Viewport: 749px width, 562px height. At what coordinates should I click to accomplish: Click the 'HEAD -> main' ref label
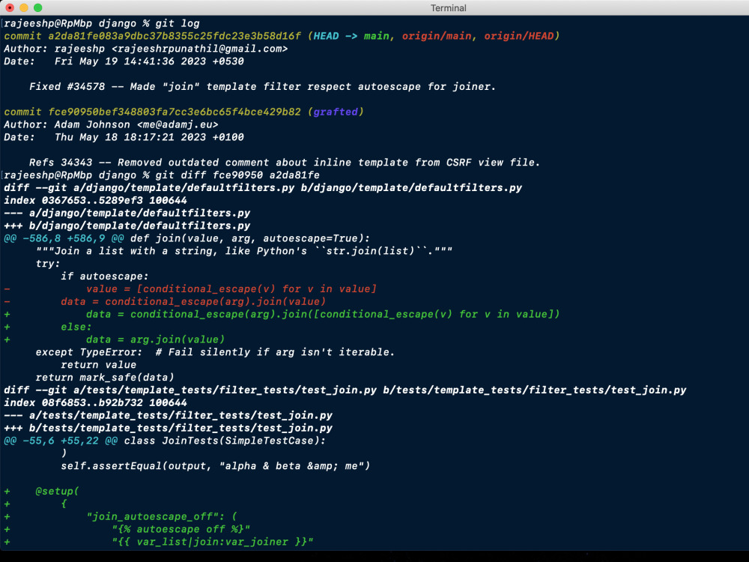pos(351,36)
